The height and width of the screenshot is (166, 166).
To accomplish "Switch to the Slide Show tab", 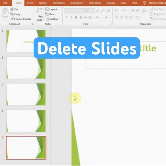I will click(x=95, y=3).
